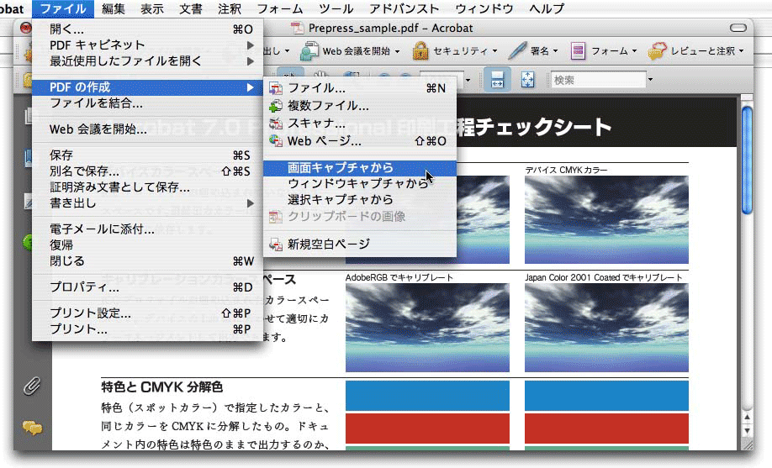This screenshot has height=468, width=772.
Task: Choose 保存 menu entry
Action: click(147, 155)
